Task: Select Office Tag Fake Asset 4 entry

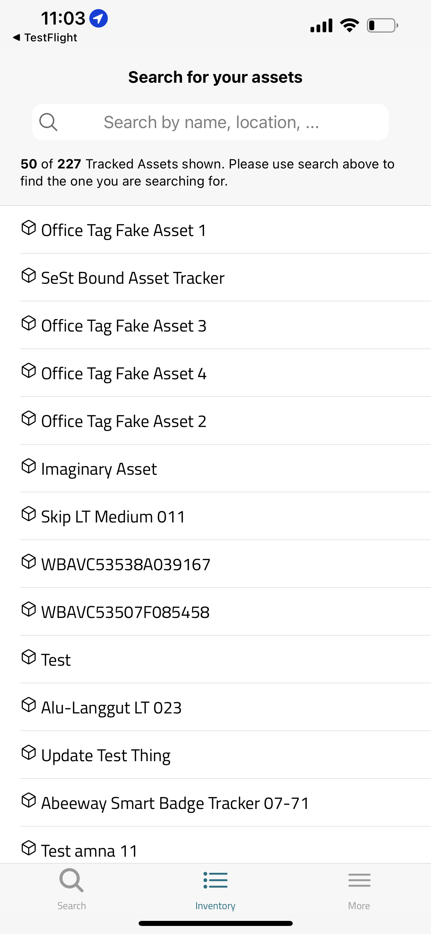Action: [124, 374]
